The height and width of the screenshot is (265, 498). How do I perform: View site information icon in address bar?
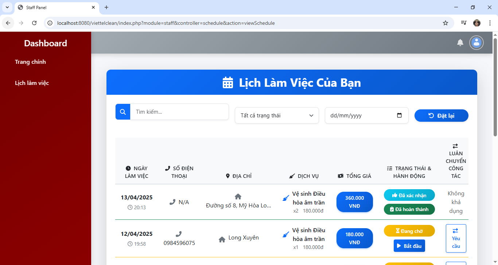point(50,23)
